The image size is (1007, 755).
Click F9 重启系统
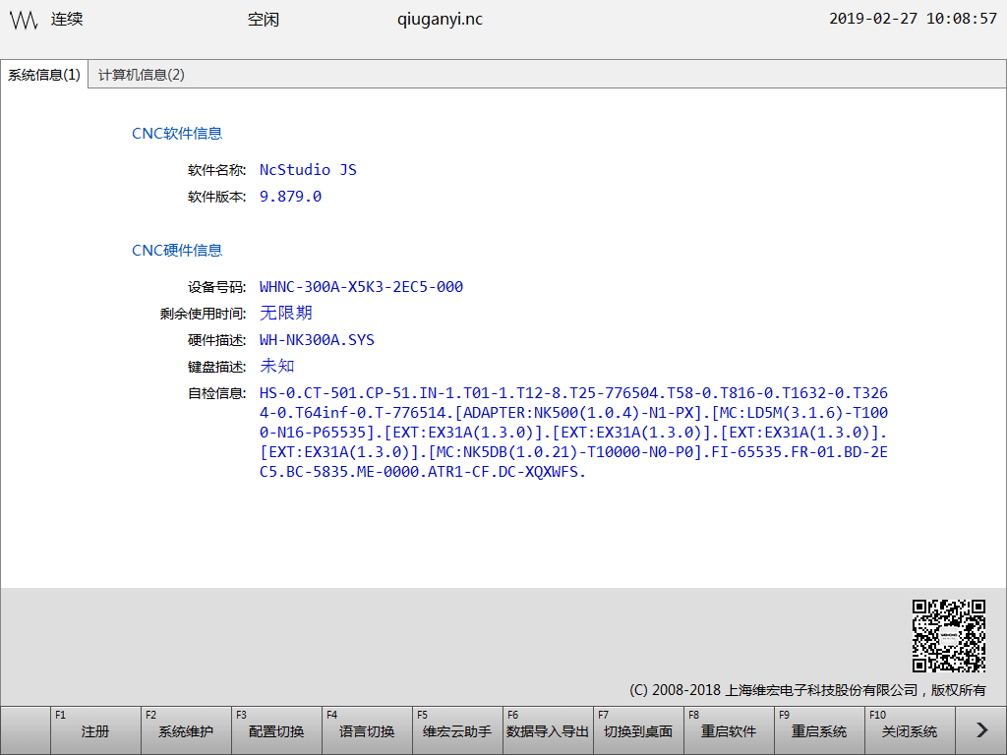click(x=819, y=730)
